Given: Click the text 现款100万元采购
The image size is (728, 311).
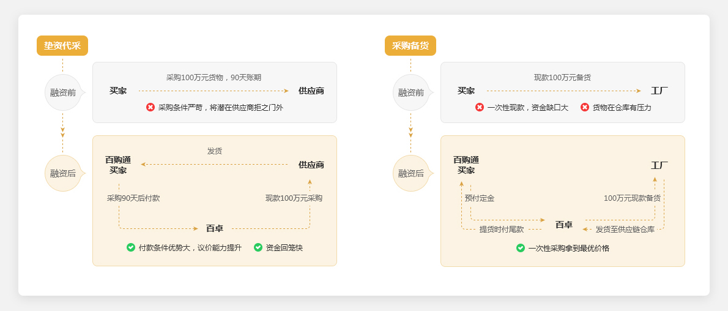Looking at the screenshot, I should (x=294, y=198).
